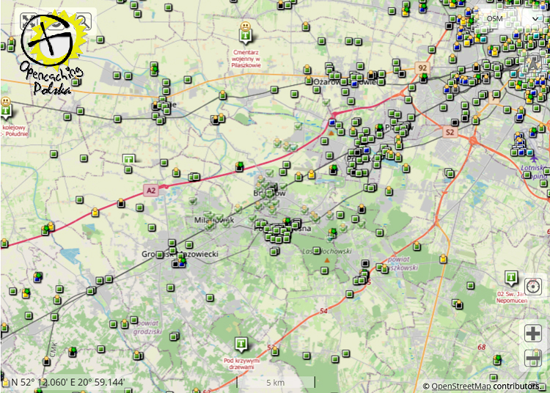Select cache marker on Las Młochowski label
Image resolution: width=550 pixels, height=393 pixels.
[316, 251]
